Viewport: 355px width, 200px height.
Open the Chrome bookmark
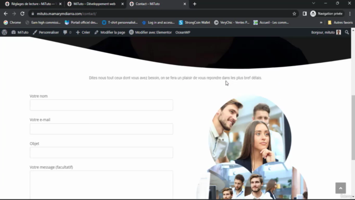tap(12, 22)
